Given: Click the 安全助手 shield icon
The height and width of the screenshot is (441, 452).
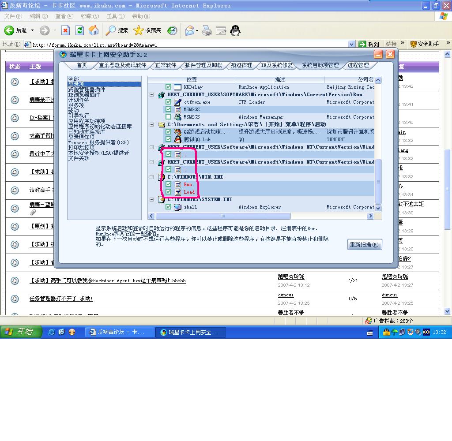Looking at the screenshot, I should click(413, 44).
